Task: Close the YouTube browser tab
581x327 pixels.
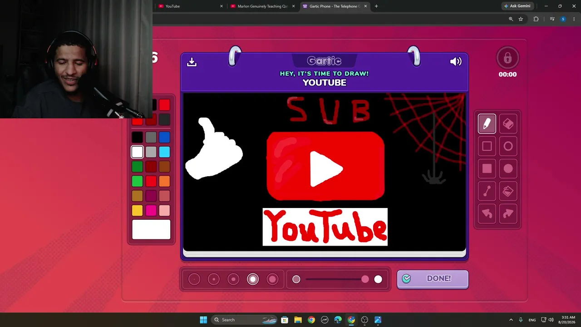Action: coord(222,6)
